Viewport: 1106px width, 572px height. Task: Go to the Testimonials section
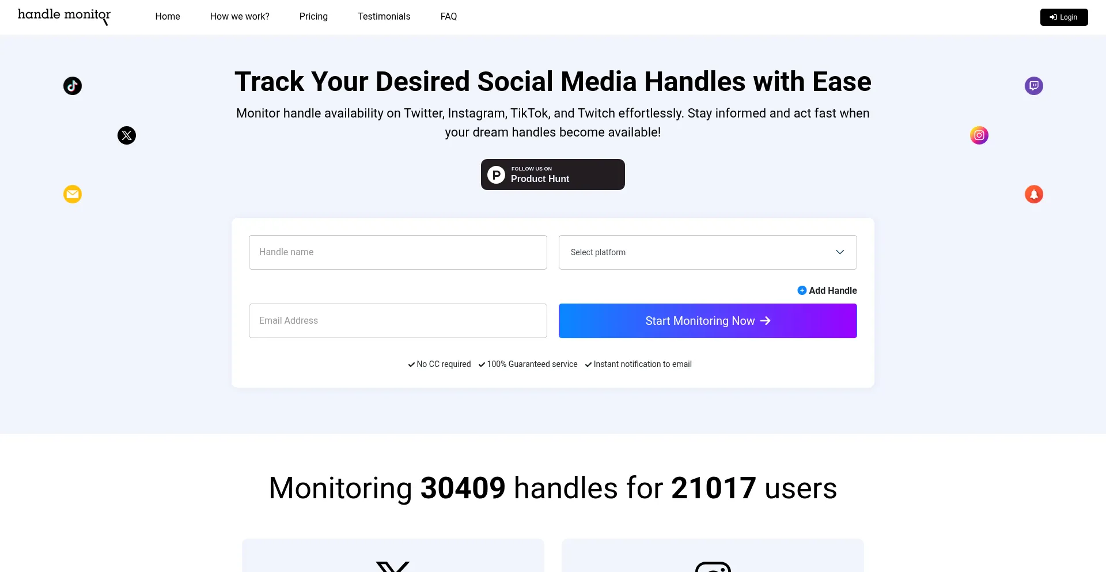coord(384,16)
